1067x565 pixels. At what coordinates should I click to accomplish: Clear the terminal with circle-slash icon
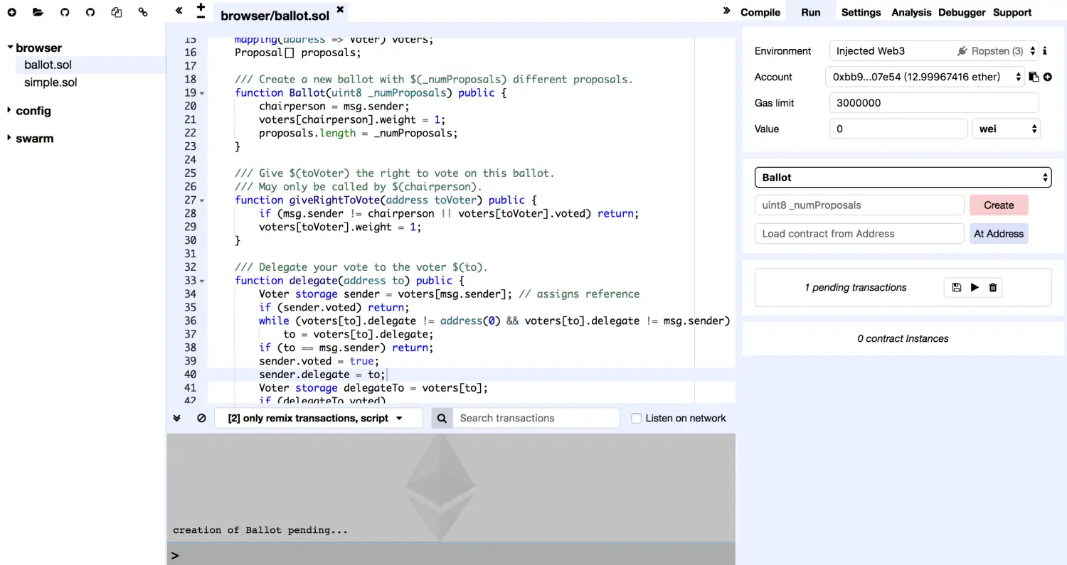point(201,418)
